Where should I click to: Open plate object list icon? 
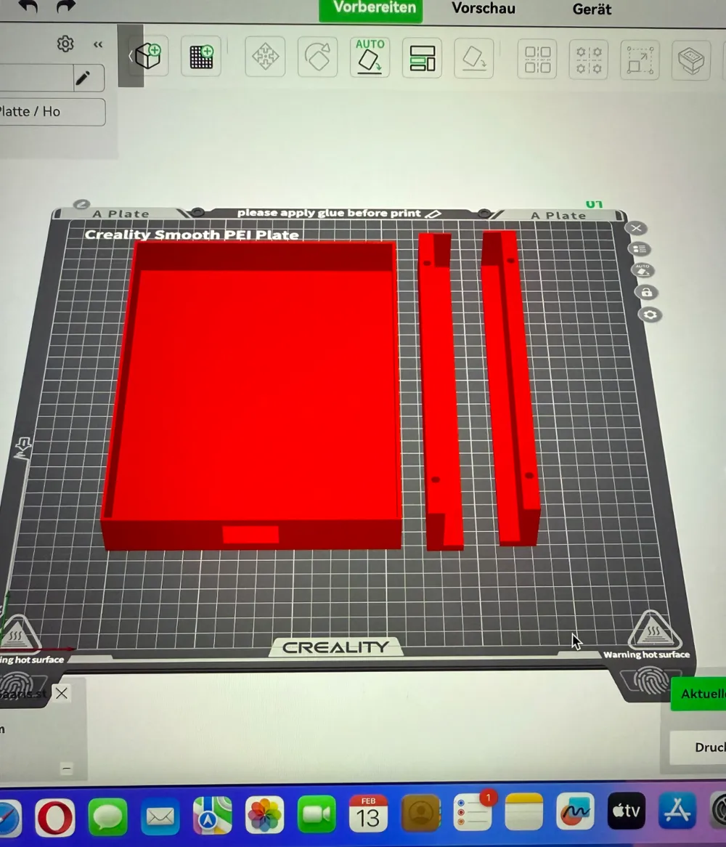click(640, 249)
